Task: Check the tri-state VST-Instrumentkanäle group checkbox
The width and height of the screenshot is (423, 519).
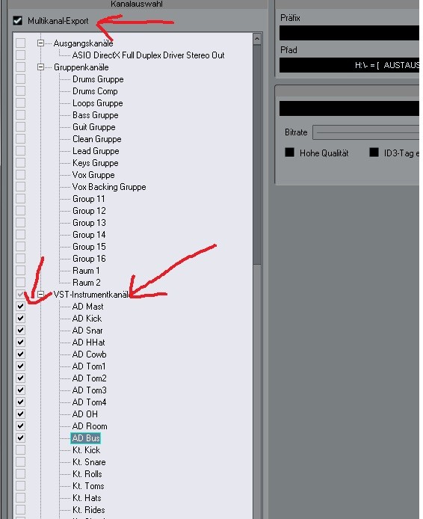Action: [x=20, y=294]
